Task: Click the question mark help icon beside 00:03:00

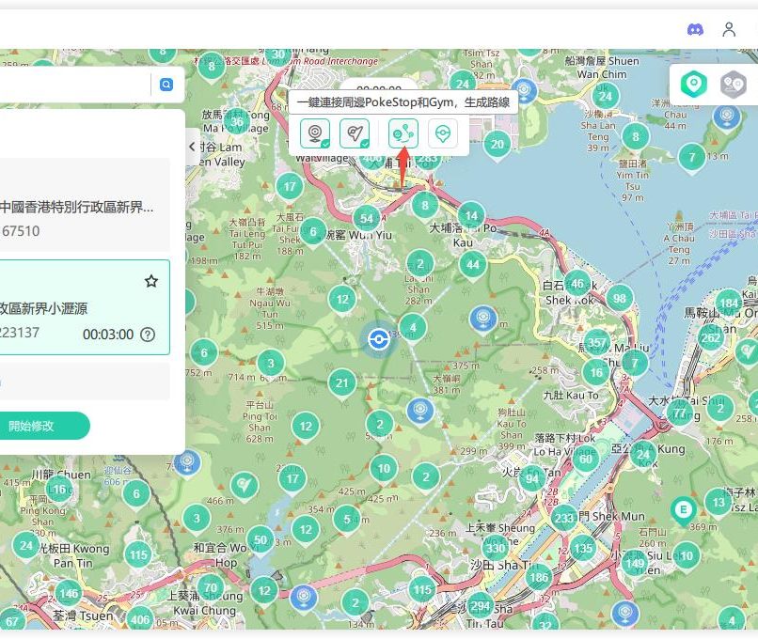Action: [148, 335]
